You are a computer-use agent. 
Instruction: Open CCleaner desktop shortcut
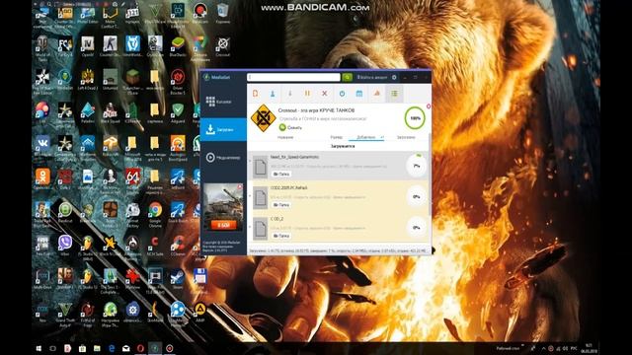coord(178,246)
